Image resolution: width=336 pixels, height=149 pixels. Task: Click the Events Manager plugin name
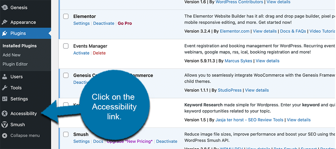[x=90, y=46]
